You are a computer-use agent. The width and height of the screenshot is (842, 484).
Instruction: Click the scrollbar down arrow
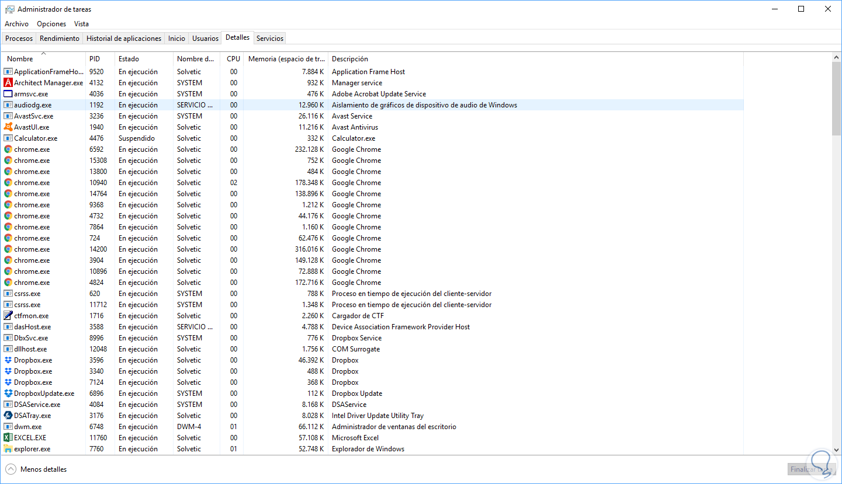click(836, 450)
